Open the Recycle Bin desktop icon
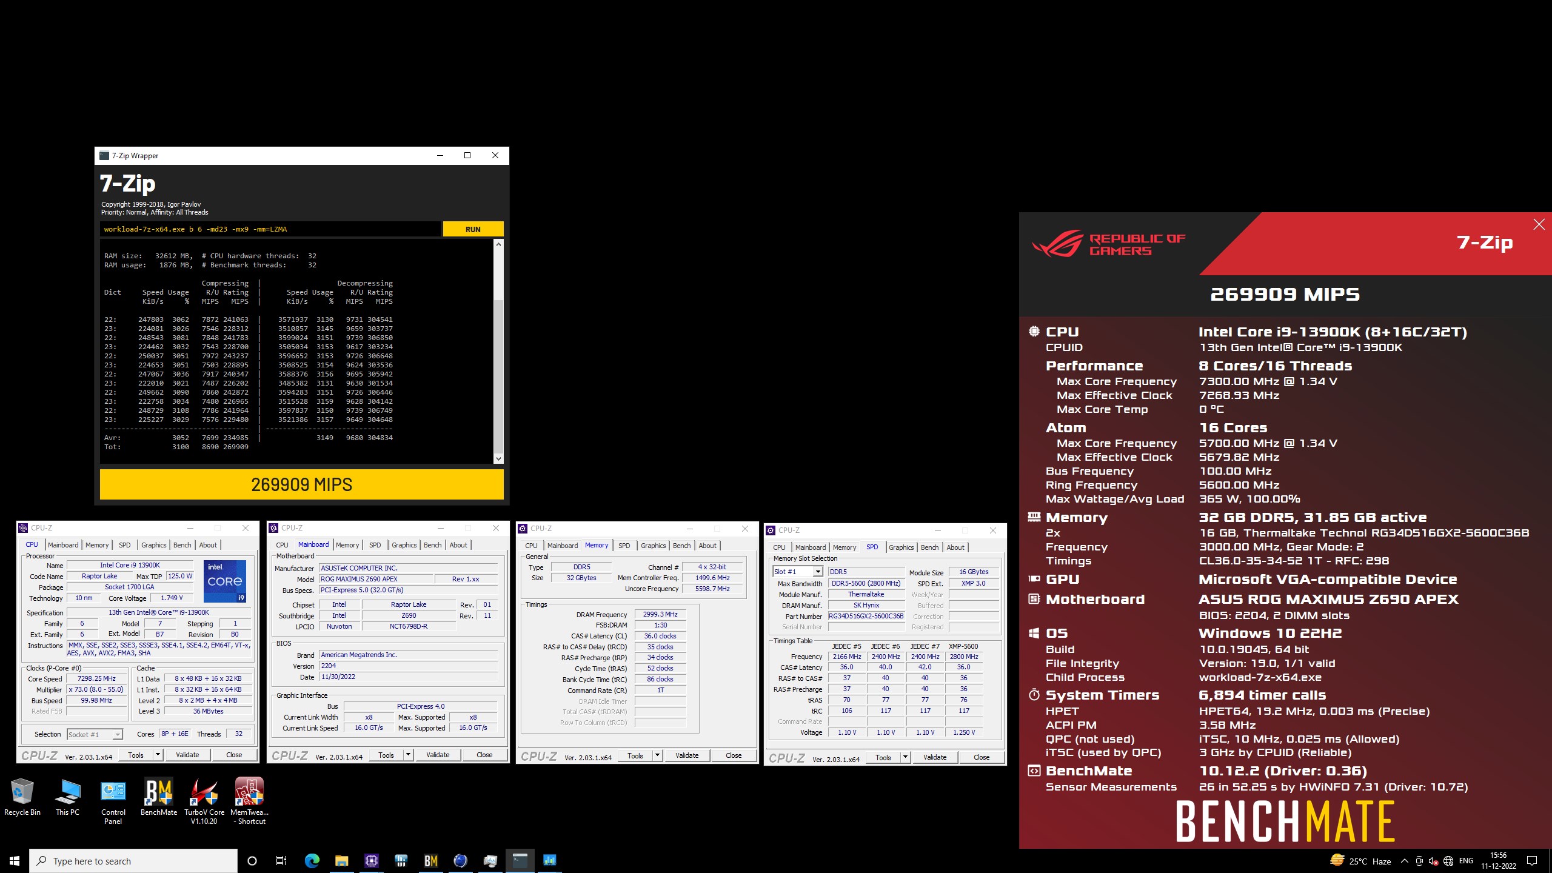This screenshot has width=1552, height=873. tap(22, 797)
